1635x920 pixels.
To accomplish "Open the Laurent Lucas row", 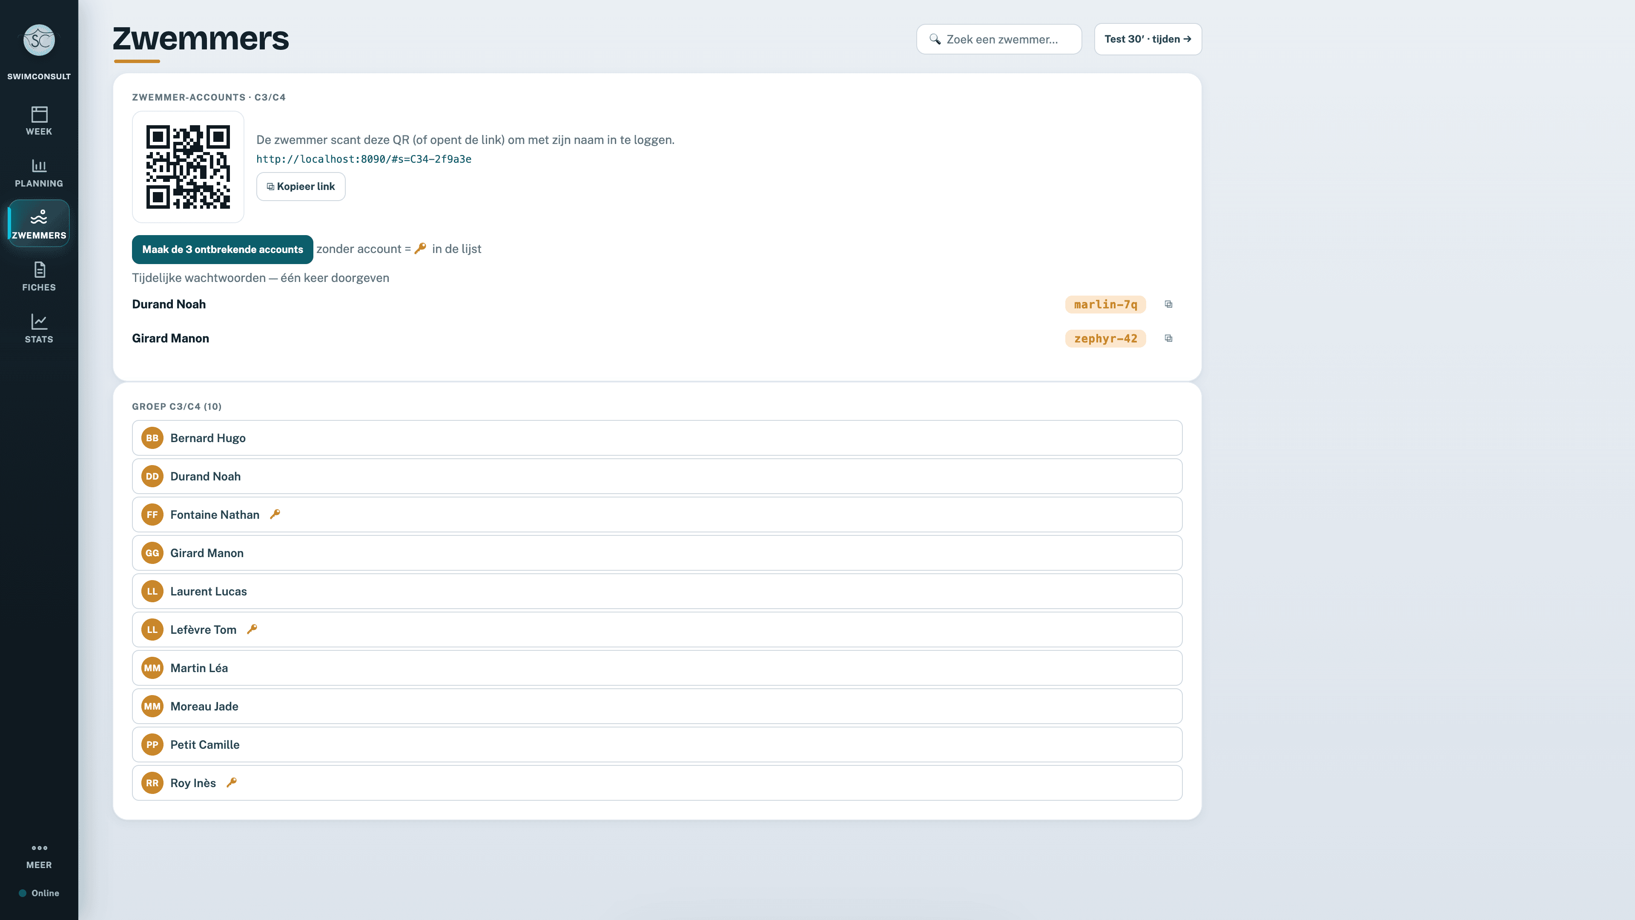I will tap(657, 591).
